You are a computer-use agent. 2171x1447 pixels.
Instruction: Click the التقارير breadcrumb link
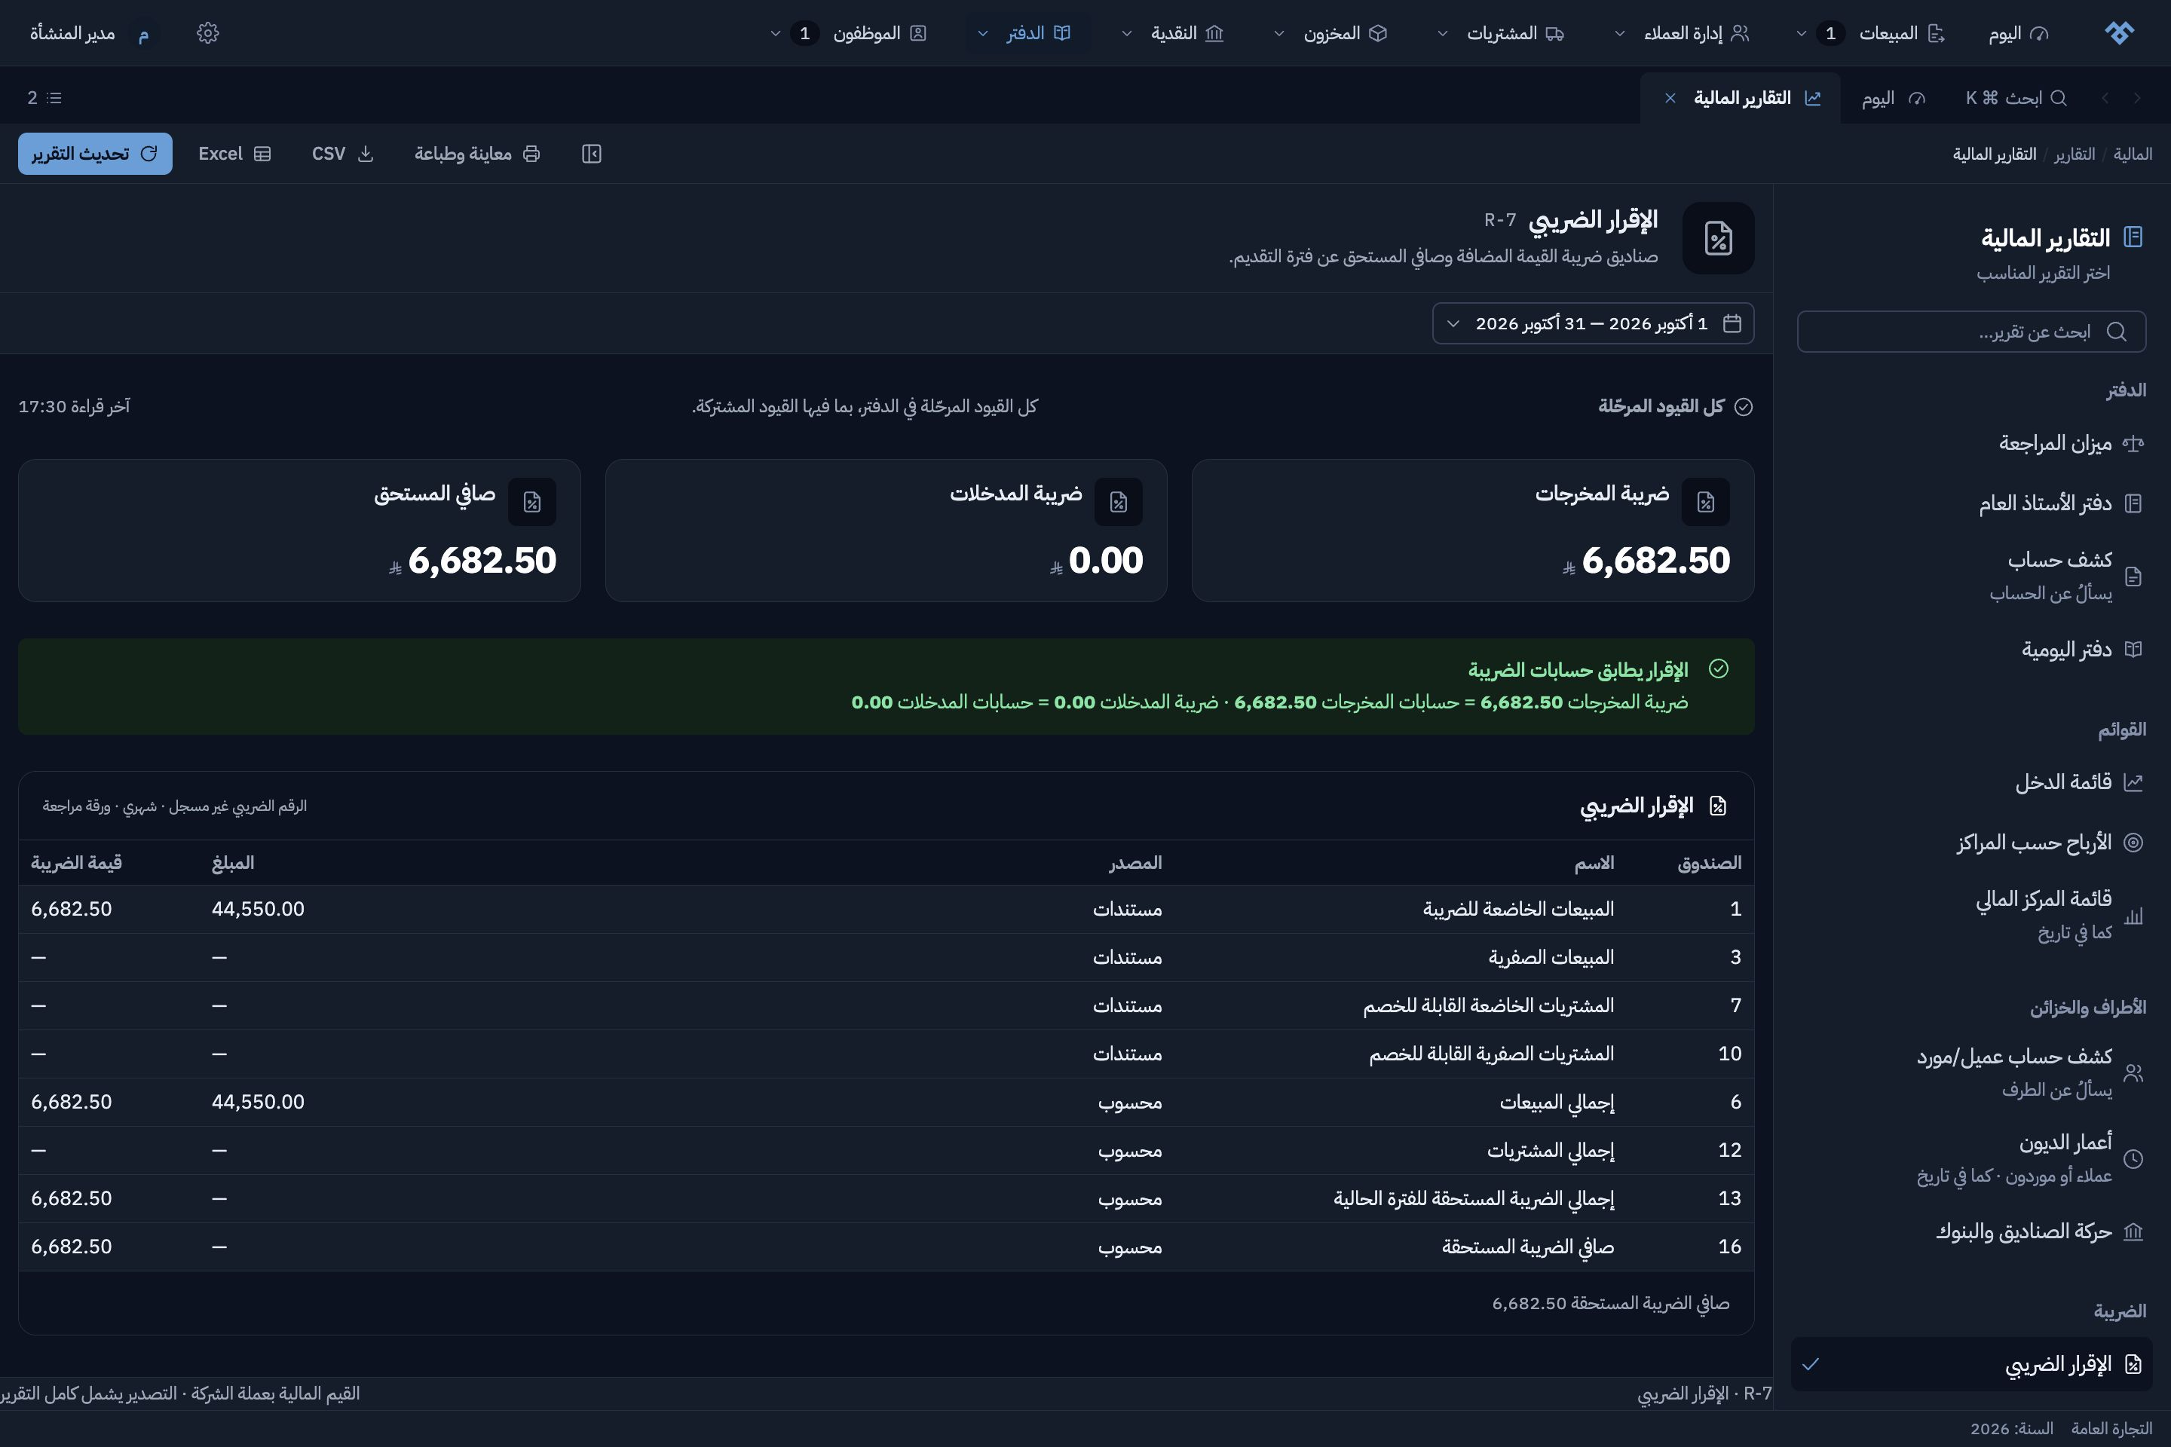pyautogui.click(x=2074, y=154)
